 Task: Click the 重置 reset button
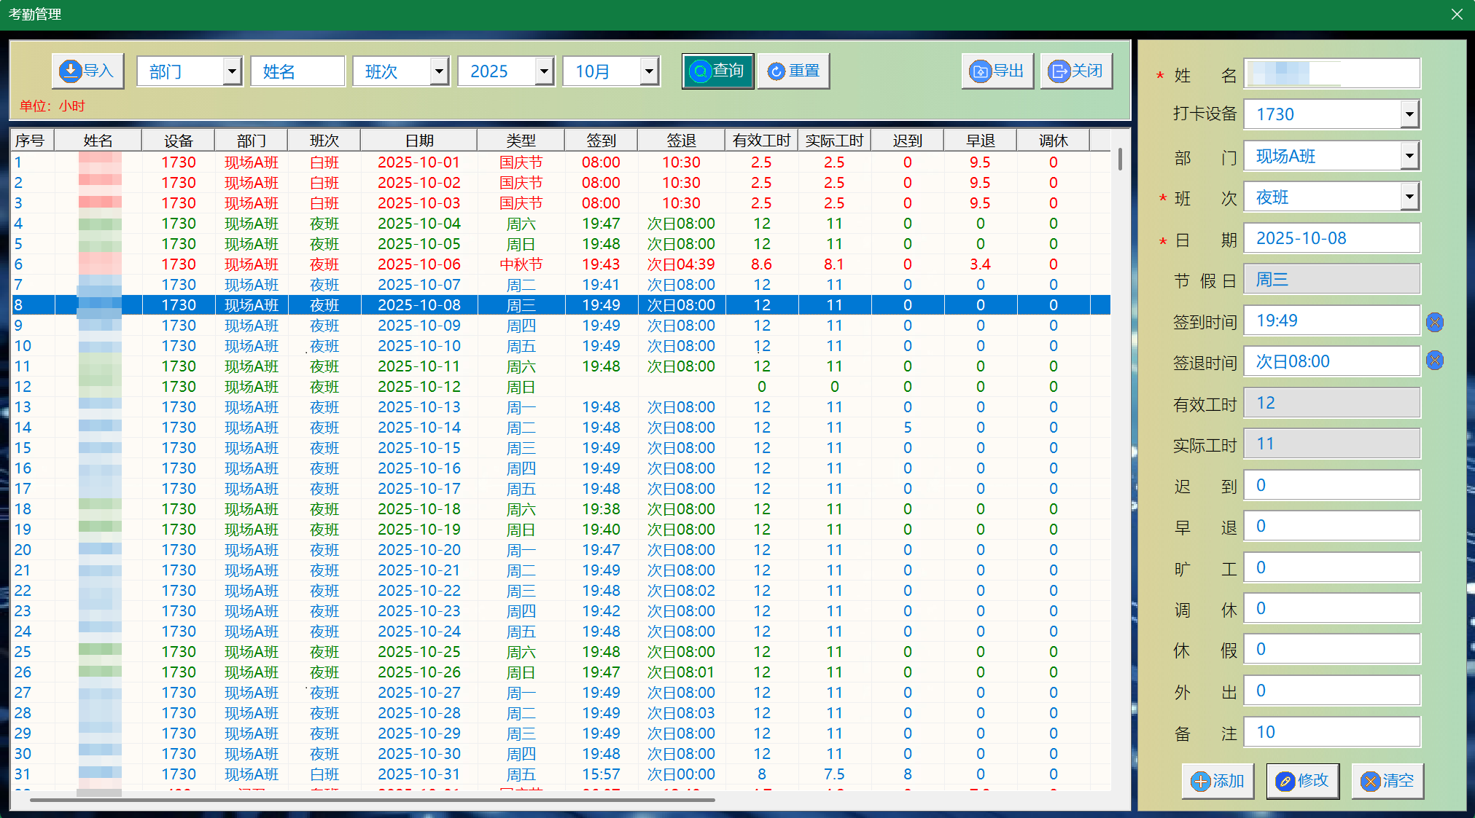(x=793, y=71)
